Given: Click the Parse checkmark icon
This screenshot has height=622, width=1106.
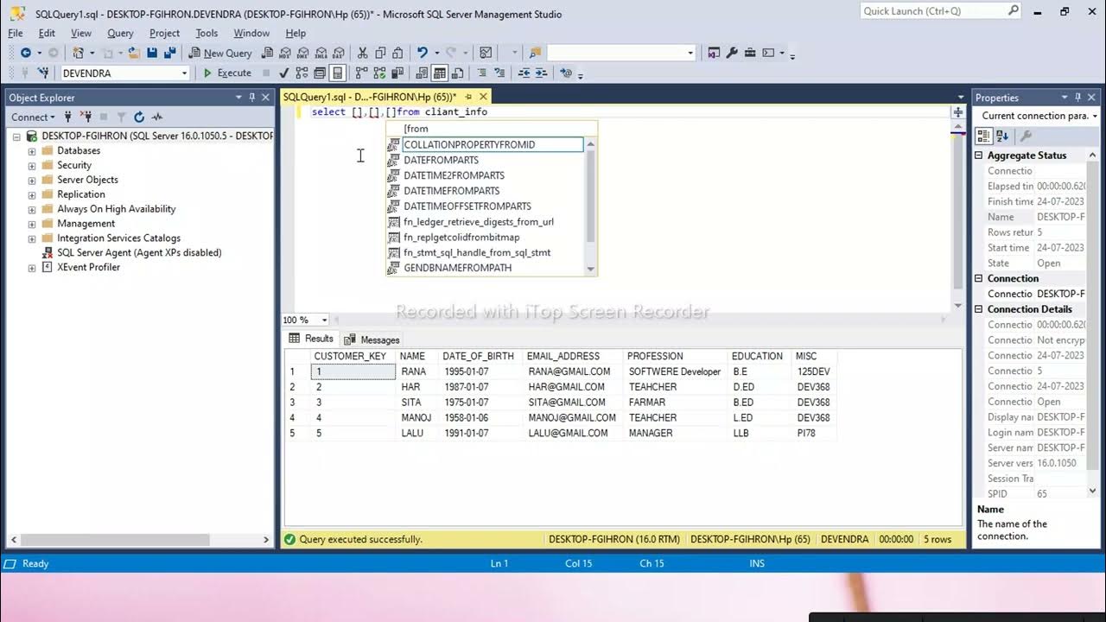Looking at the screenshot, I should click(283, 73).
